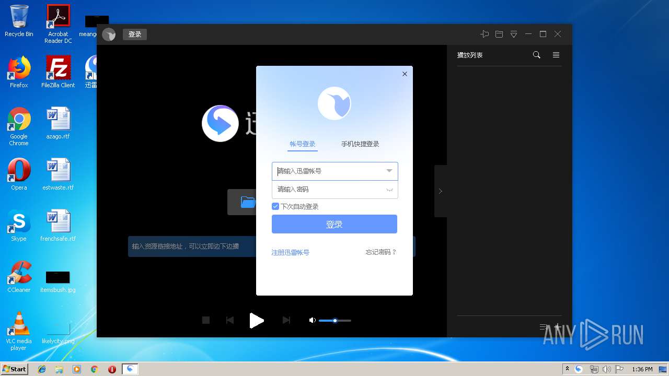Pin the player window on top
Image resolution: width=669 pixels, height=376 pixels.
point(485,34)
